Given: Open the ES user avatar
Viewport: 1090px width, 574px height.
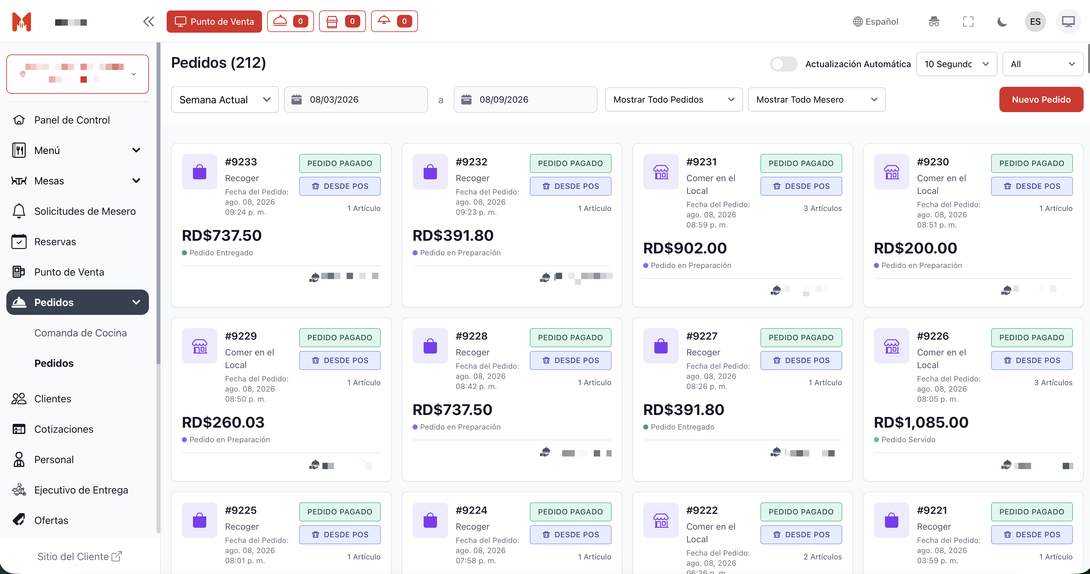Looking at the screenshot, I should [1035, 22].
